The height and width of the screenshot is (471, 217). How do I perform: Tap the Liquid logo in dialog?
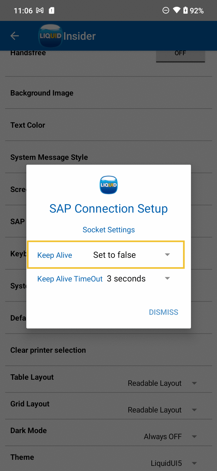[108, 185]
